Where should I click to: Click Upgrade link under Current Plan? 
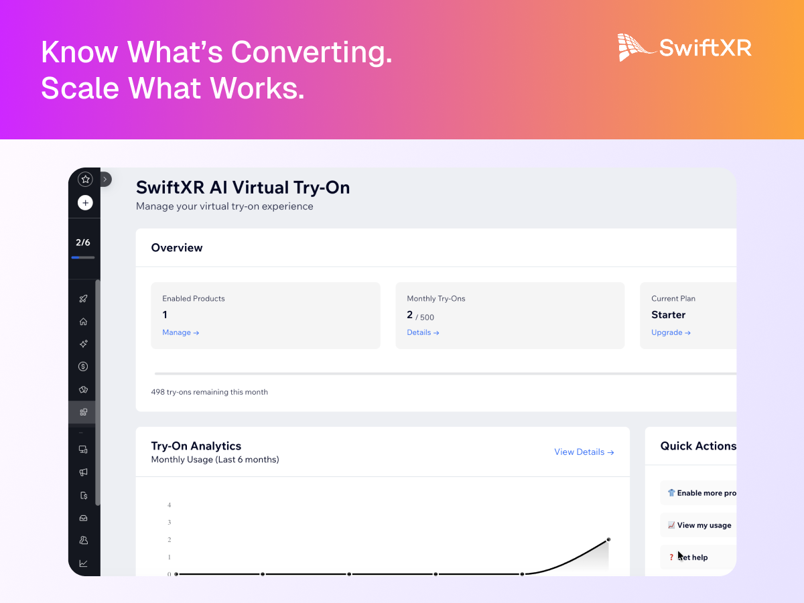pos(671,332)
